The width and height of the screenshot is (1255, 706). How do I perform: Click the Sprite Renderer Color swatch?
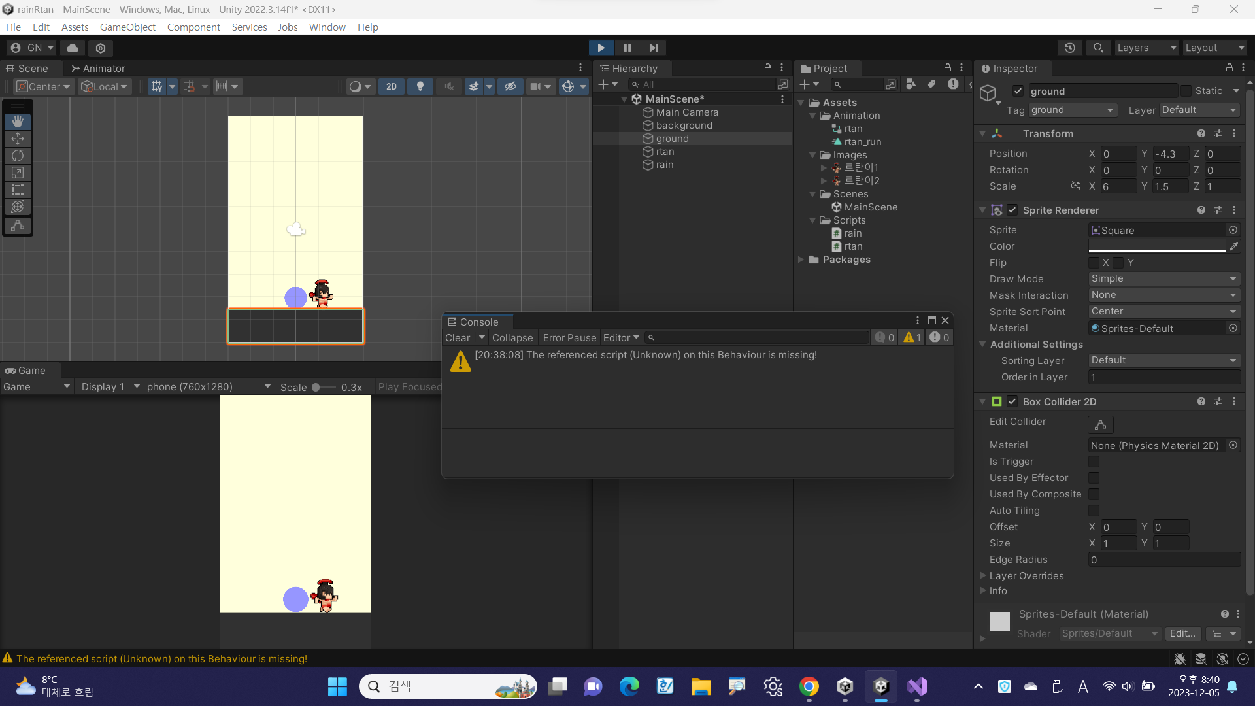(x=1157, y=246)
